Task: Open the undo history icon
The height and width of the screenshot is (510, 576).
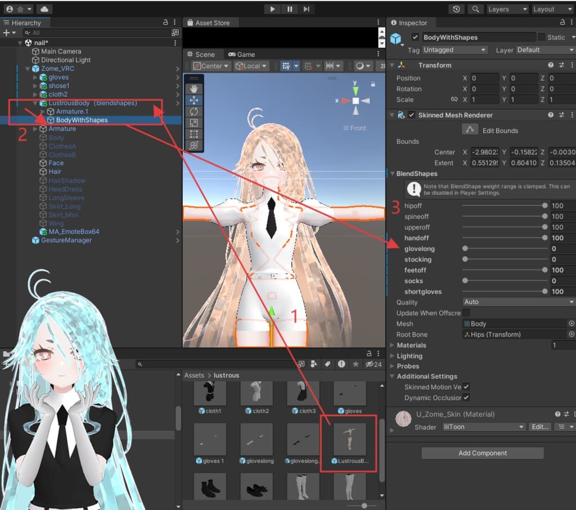Action: coord(456,9)
